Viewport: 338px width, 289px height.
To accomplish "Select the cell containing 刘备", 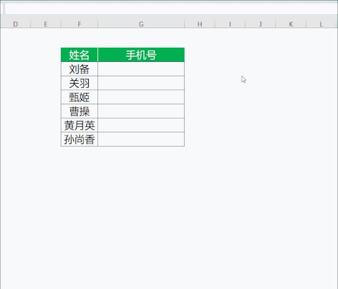I will [79, 69].
